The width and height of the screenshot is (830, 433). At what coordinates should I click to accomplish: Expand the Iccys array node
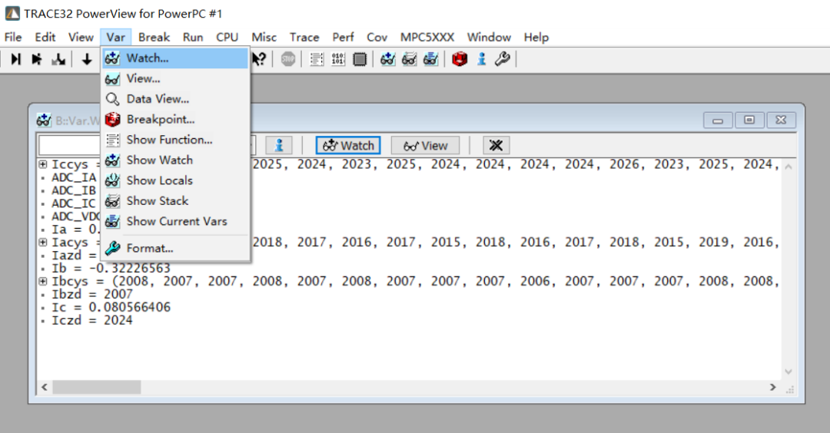43,164
